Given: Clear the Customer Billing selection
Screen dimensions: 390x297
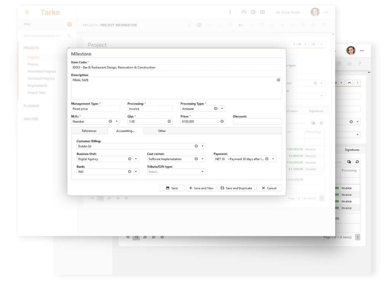Looking at the screenshot, I should click(196, 146).
